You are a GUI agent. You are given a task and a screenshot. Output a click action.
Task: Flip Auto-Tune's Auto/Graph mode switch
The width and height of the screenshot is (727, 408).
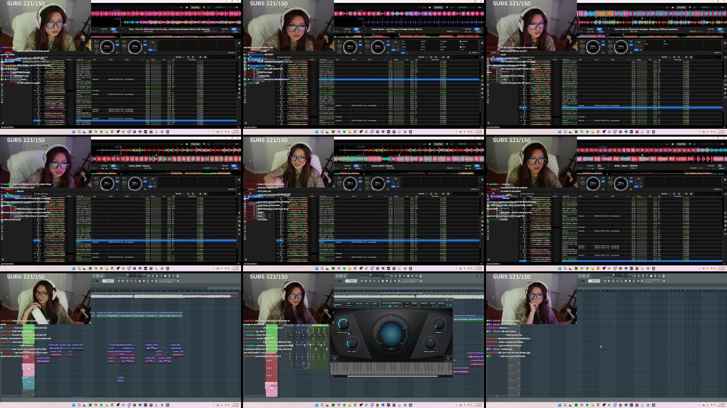pos(390,306)
